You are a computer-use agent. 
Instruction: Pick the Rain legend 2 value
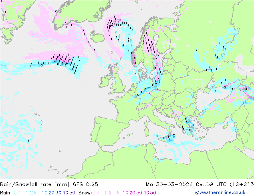pos(32,193)
